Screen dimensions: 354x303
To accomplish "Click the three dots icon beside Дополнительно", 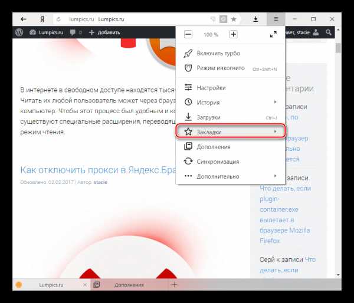I will 188,176.
